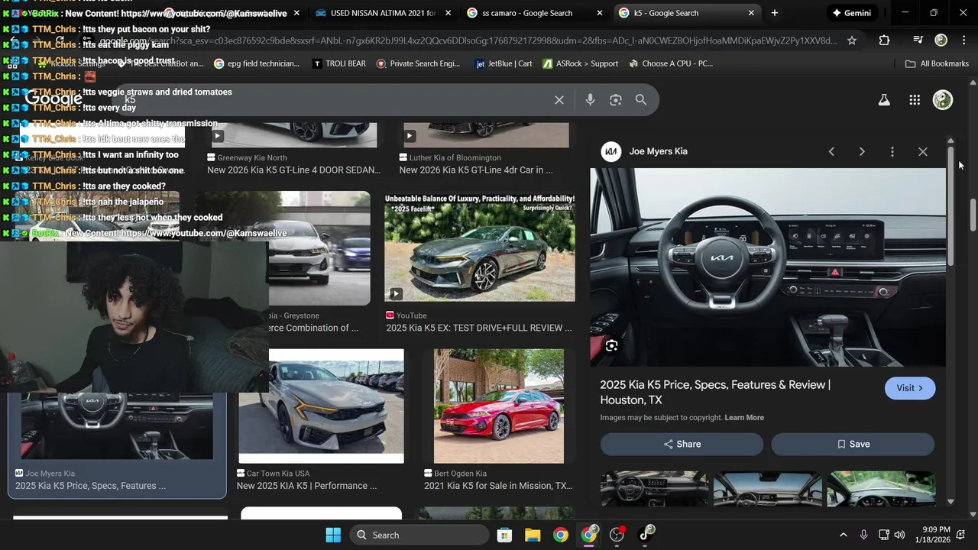Open Greenway Kia North 2026 K5 result

tap(293, 170)
